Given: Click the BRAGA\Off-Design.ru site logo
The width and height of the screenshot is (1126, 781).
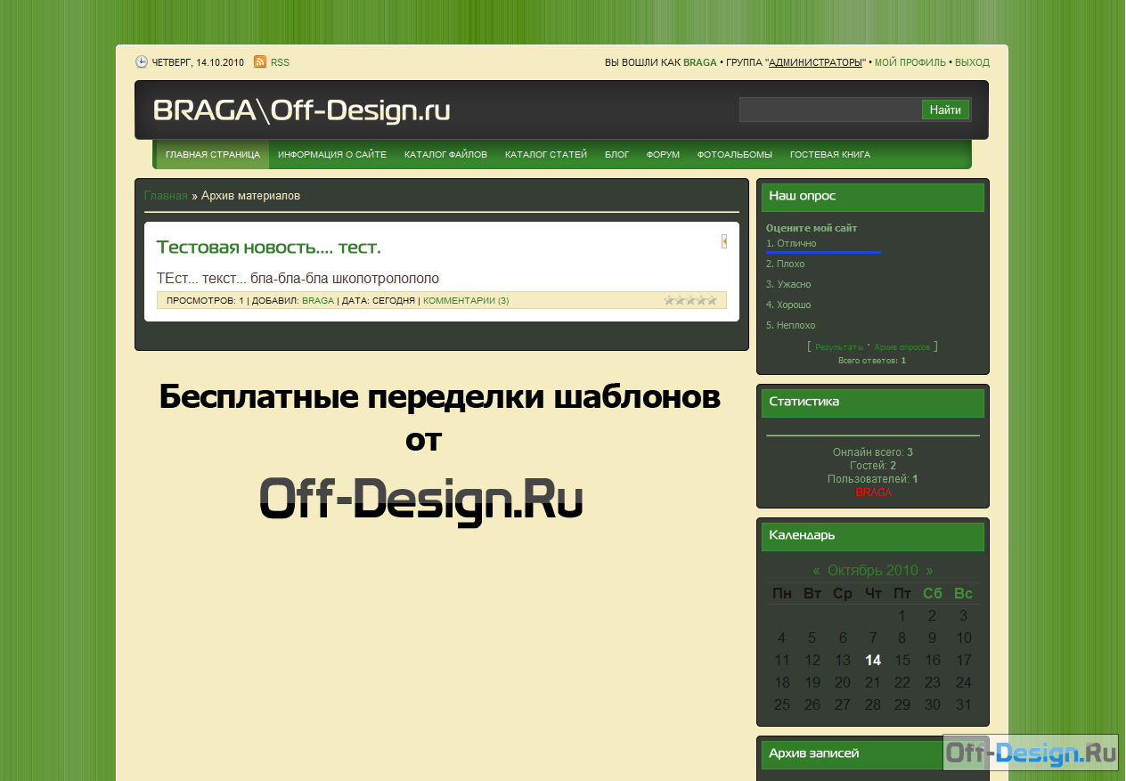Looking at the screenshot, I should point(302,110).
